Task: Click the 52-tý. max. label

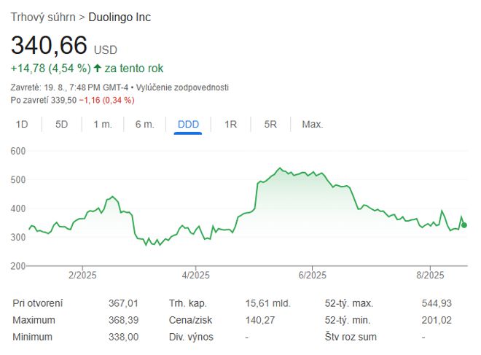Action: click(x=349, y=303)
